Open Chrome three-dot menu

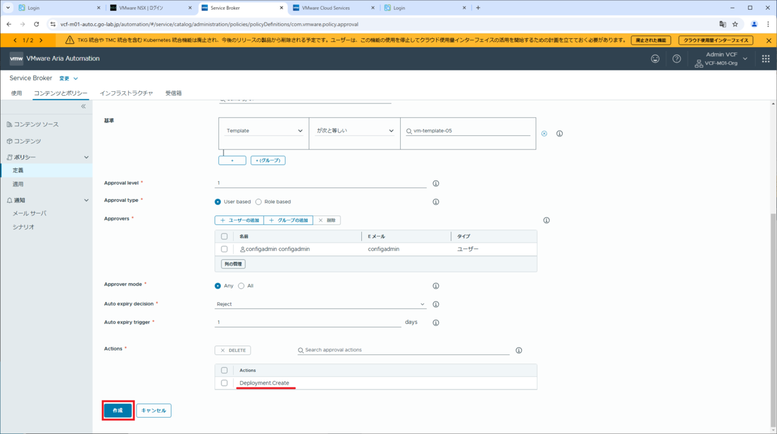768,24
